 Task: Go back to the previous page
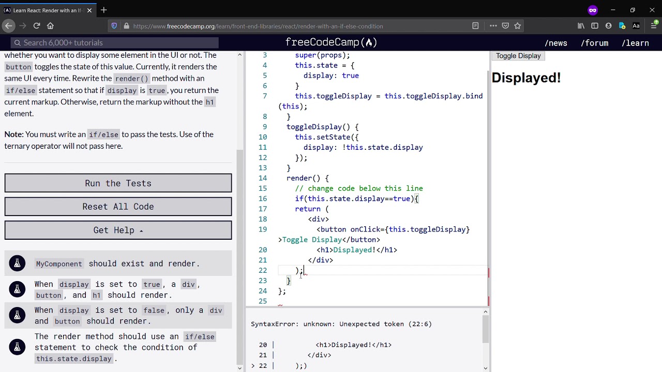pyautogui.click(x=8, y=26)
